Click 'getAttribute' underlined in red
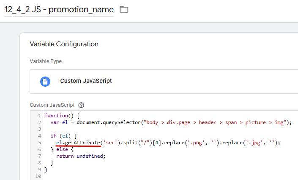Screen dimensions: 298x180 click(83, 143)
